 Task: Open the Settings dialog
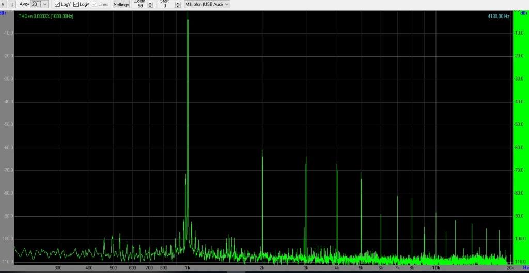pyautogui.click(x=121, y=4)
